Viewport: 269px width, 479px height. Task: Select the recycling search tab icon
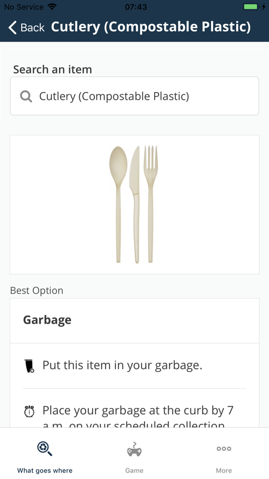pyautogui.click(x=44, y=449)
